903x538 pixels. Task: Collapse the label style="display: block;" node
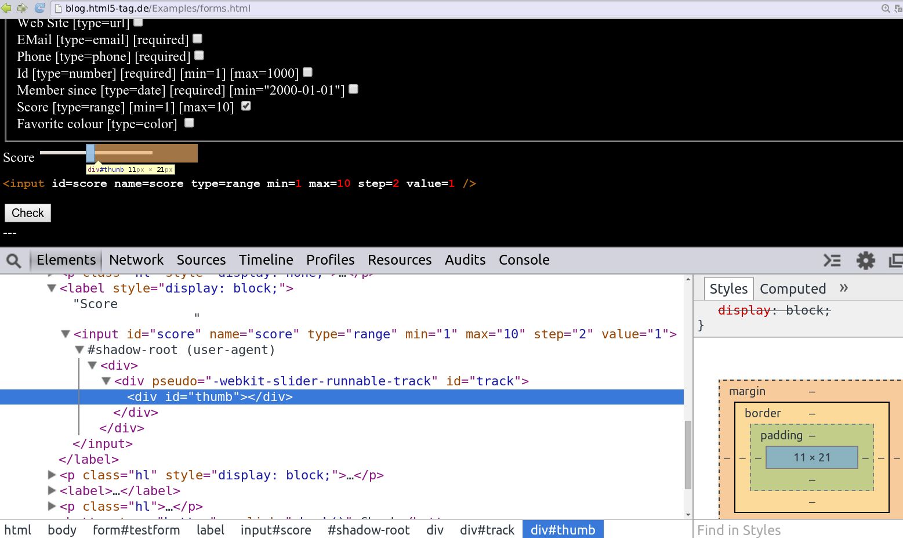52,288
